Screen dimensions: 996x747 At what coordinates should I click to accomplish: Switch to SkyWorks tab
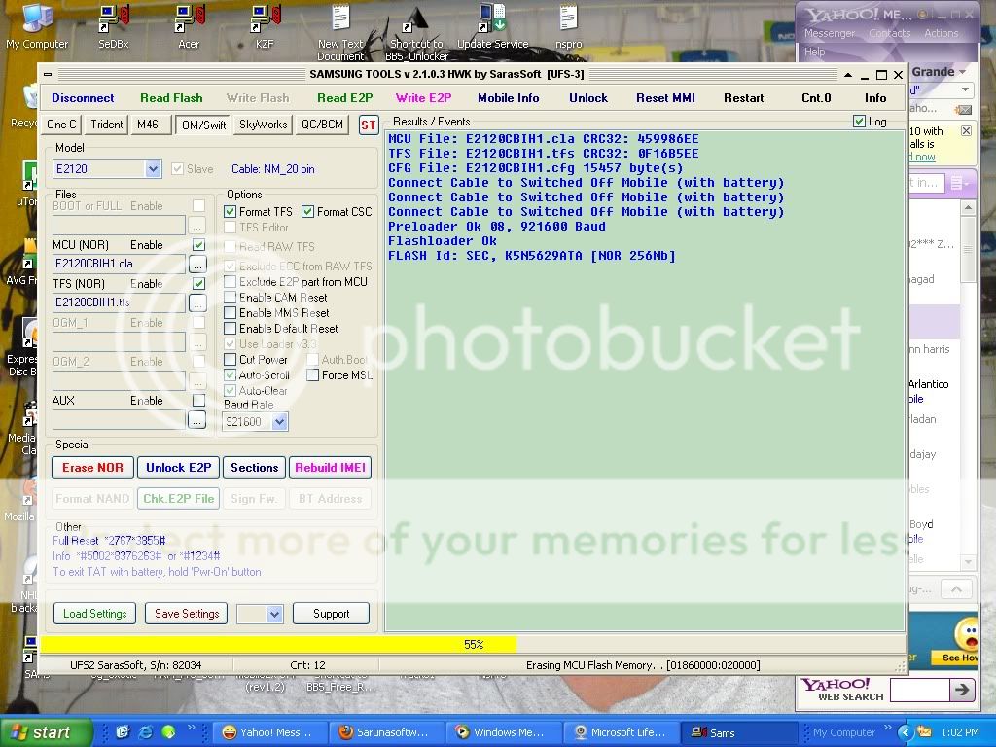(264, 124)
